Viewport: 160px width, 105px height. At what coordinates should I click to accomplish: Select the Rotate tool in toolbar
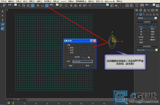coord(42,5)
